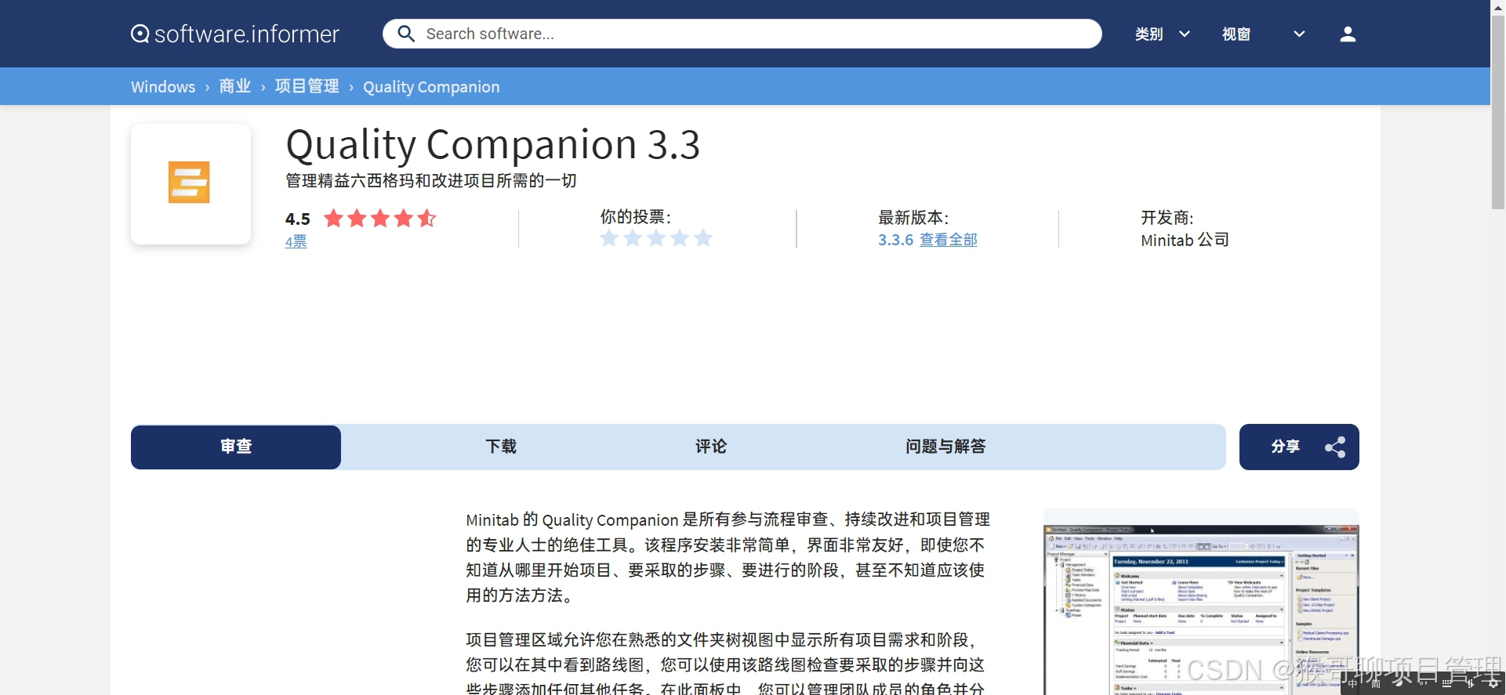Image resolution: width=1506 pixels, height=695 pixels.
Task: Open the 视窗 platform dropdown
Action: 1263,34
